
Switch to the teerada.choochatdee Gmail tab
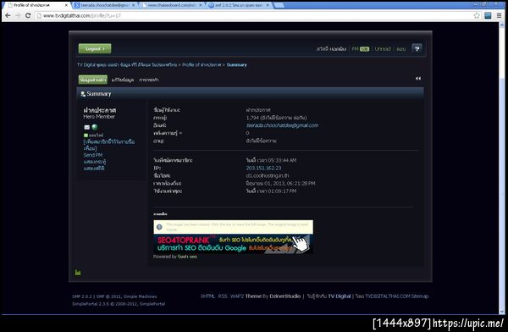(x=103, y=5)
